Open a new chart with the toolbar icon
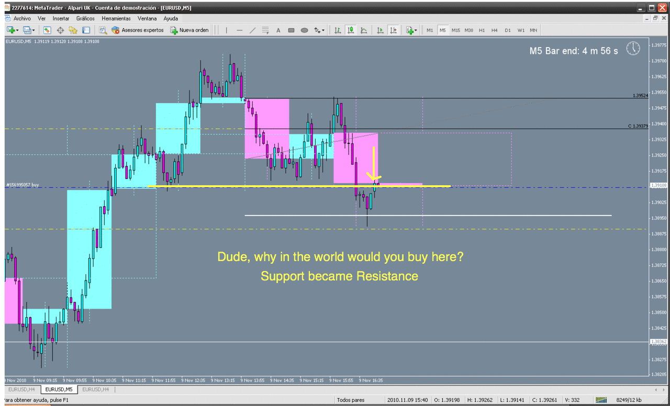This screenshot has width=670, height=406. tap(10, 30)
